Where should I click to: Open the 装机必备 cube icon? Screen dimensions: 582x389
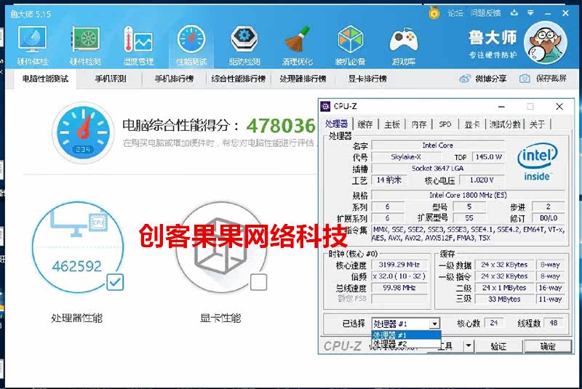[x=350, y=39]
